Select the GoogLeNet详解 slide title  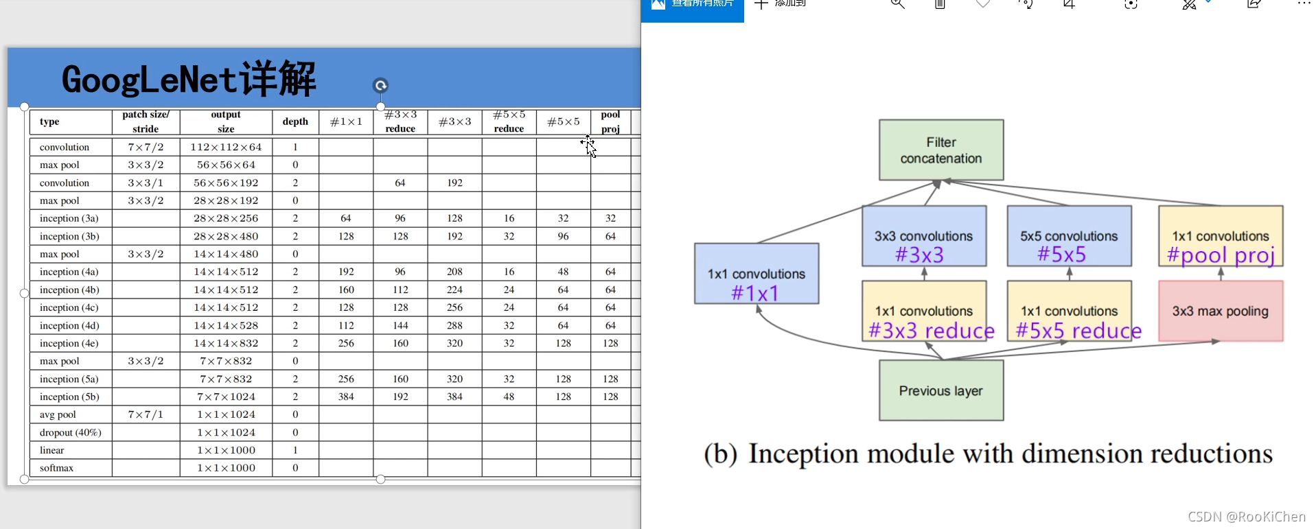(189, 79)
